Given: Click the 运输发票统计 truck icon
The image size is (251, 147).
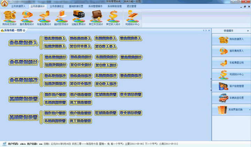Looking at the screenshot, I should coord(78,17).
